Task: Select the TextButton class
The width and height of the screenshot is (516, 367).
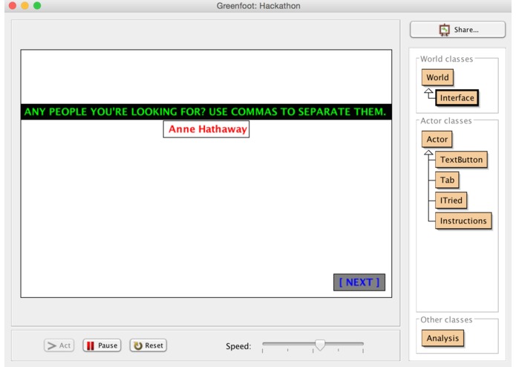Action: tap(461, 160)
